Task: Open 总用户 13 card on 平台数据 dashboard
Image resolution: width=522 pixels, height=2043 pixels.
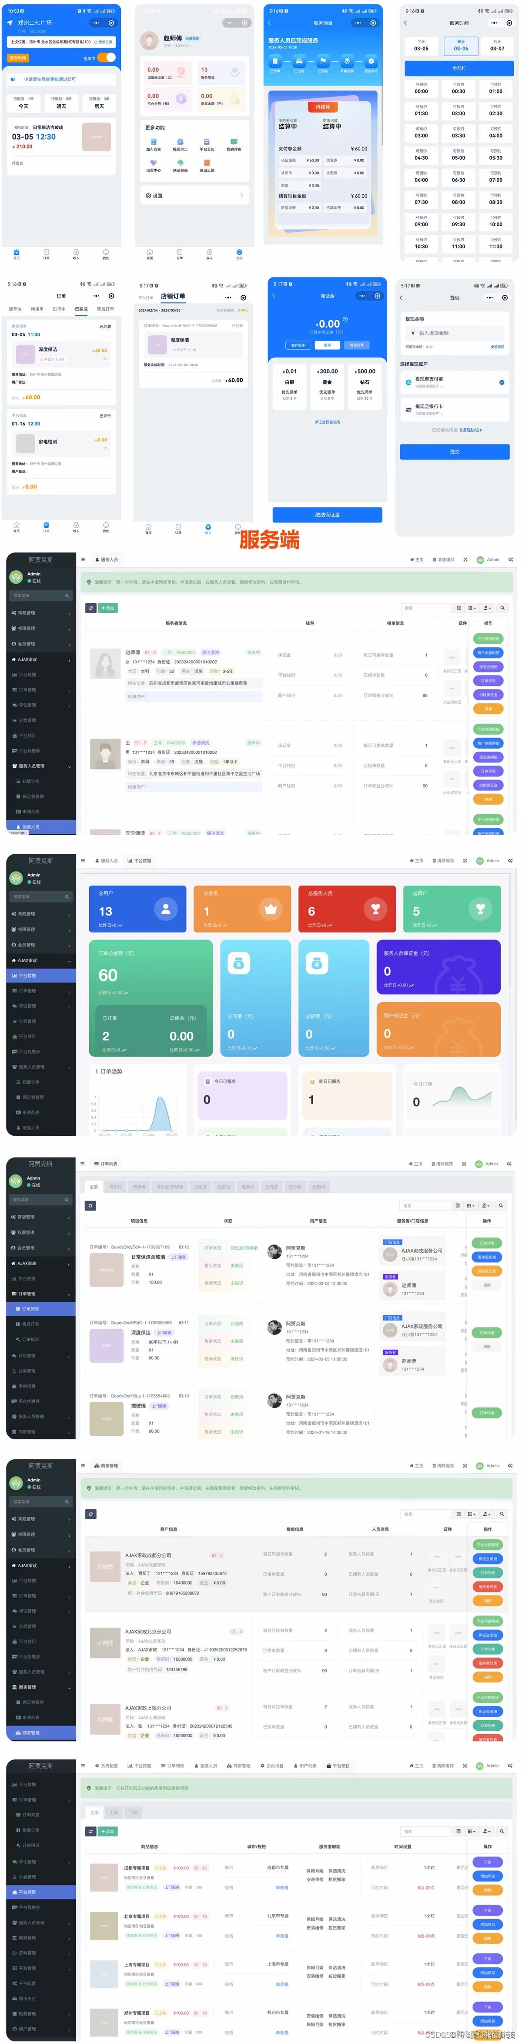Action: [x=137, y=908]
